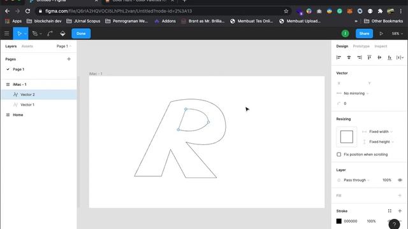Add a stroke with plus icon

(x=400, y=211)
